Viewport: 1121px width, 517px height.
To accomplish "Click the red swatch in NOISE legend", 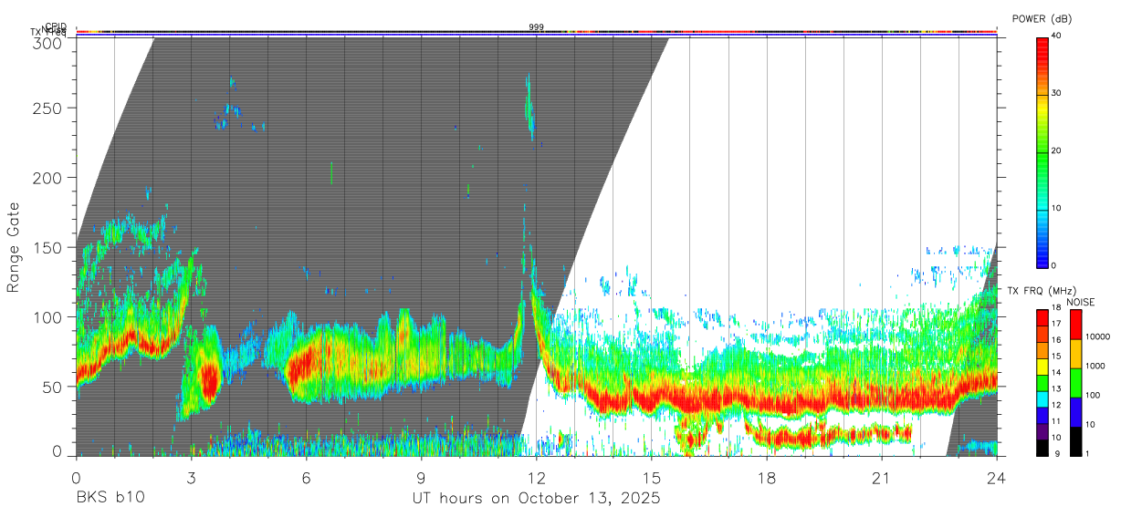I will tap(1074, 325).
